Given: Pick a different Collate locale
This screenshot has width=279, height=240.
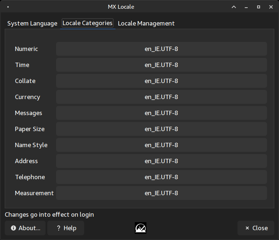Looking at the screenshot, I should point(161,81).
